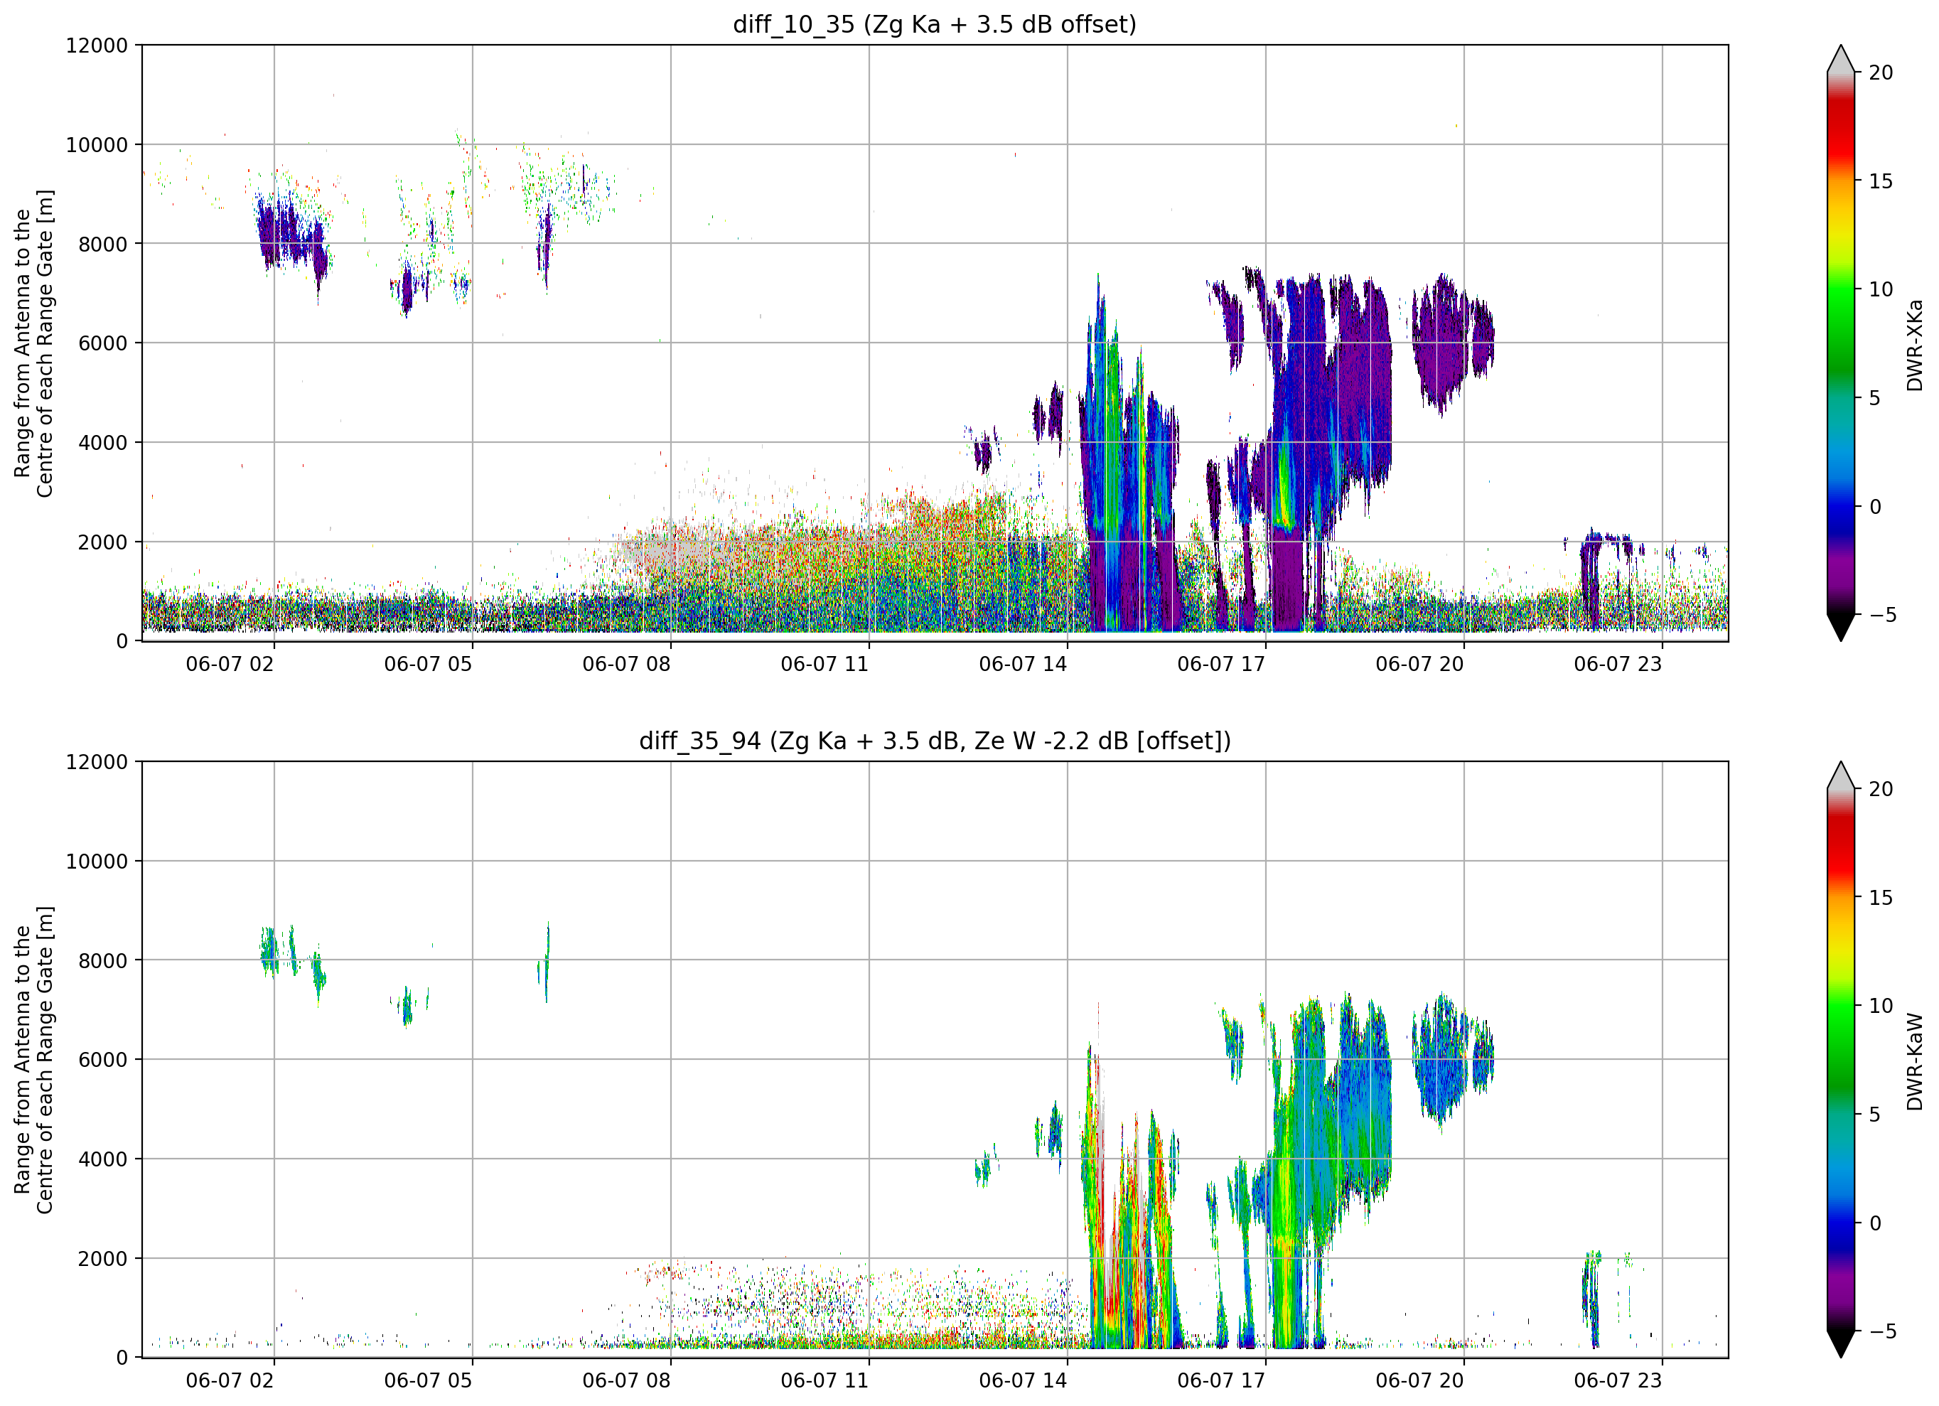Click '06-07 08' tick under the bottom plot

[627, 1380]
